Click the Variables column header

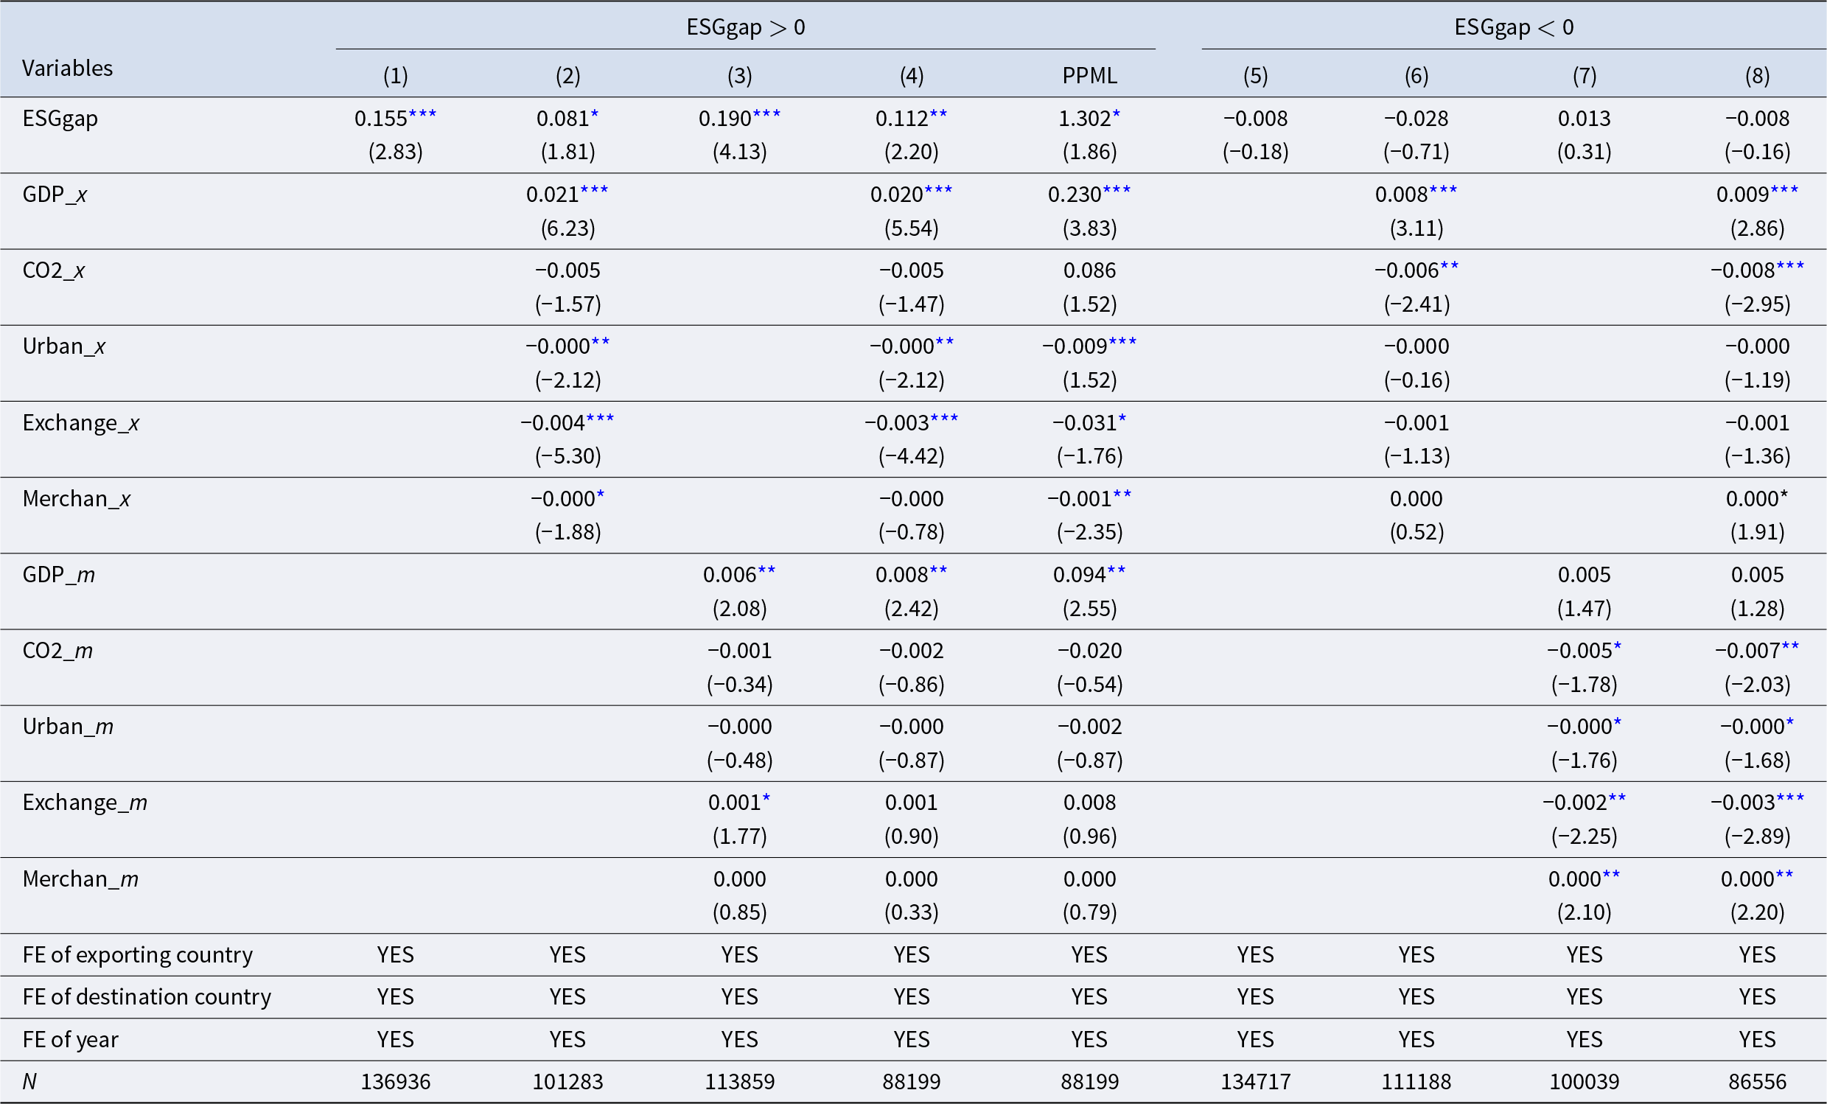click(68, 69)
